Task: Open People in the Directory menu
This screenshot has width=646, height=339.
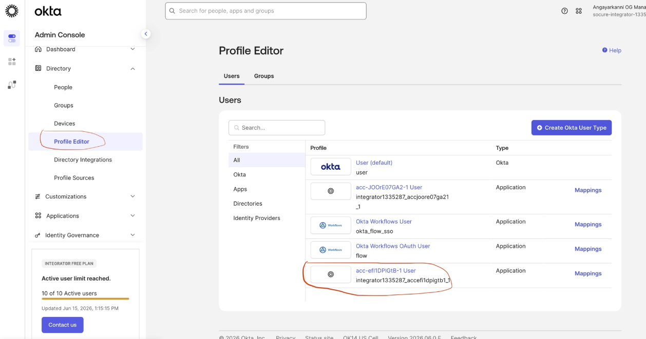Action: 63,87
